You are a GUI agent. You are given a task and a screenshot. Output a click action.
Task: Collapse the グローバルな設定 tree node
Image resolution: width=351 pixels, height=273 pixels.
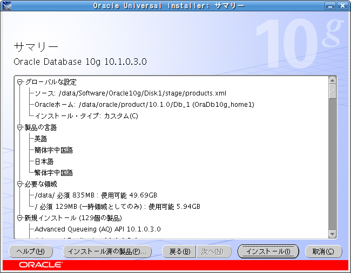(x=19, y=83)
